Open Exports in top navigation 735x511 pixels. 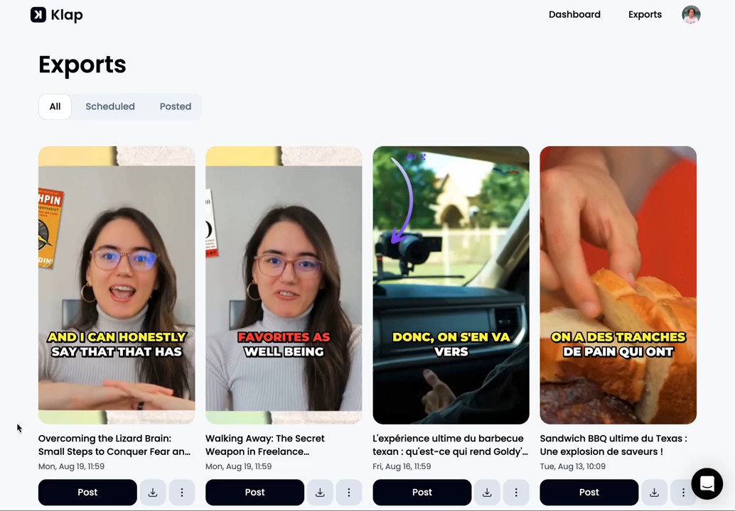645,14
